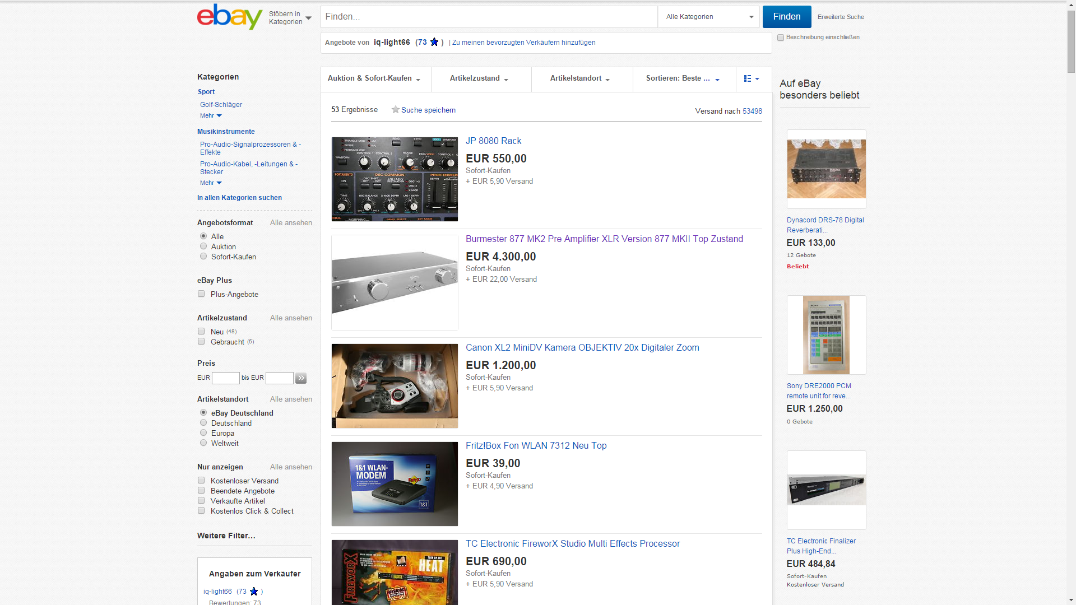Toggle Beschreibung einschließen checkbox
The height and width of the screenshot is (605, 1076).
click(781, 38)
